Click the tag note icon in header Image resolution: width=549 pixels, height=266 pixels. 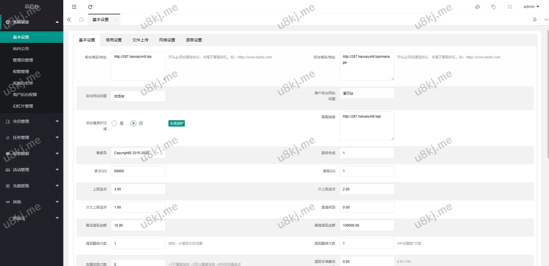494,7
